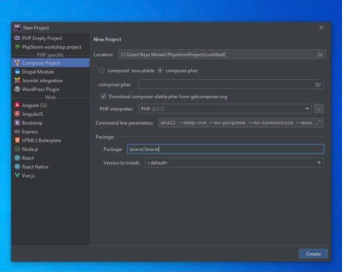Pick the Joomla! integration icon

(x=17, y=81)
